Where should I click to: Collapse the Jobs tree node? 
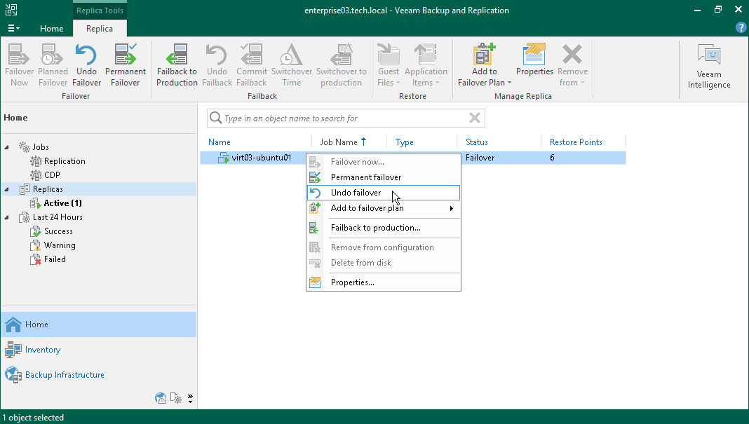[6, 146]
